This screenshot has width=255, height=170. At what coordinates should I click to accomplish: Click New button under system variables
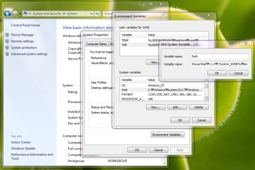click(x=156, y=107)
